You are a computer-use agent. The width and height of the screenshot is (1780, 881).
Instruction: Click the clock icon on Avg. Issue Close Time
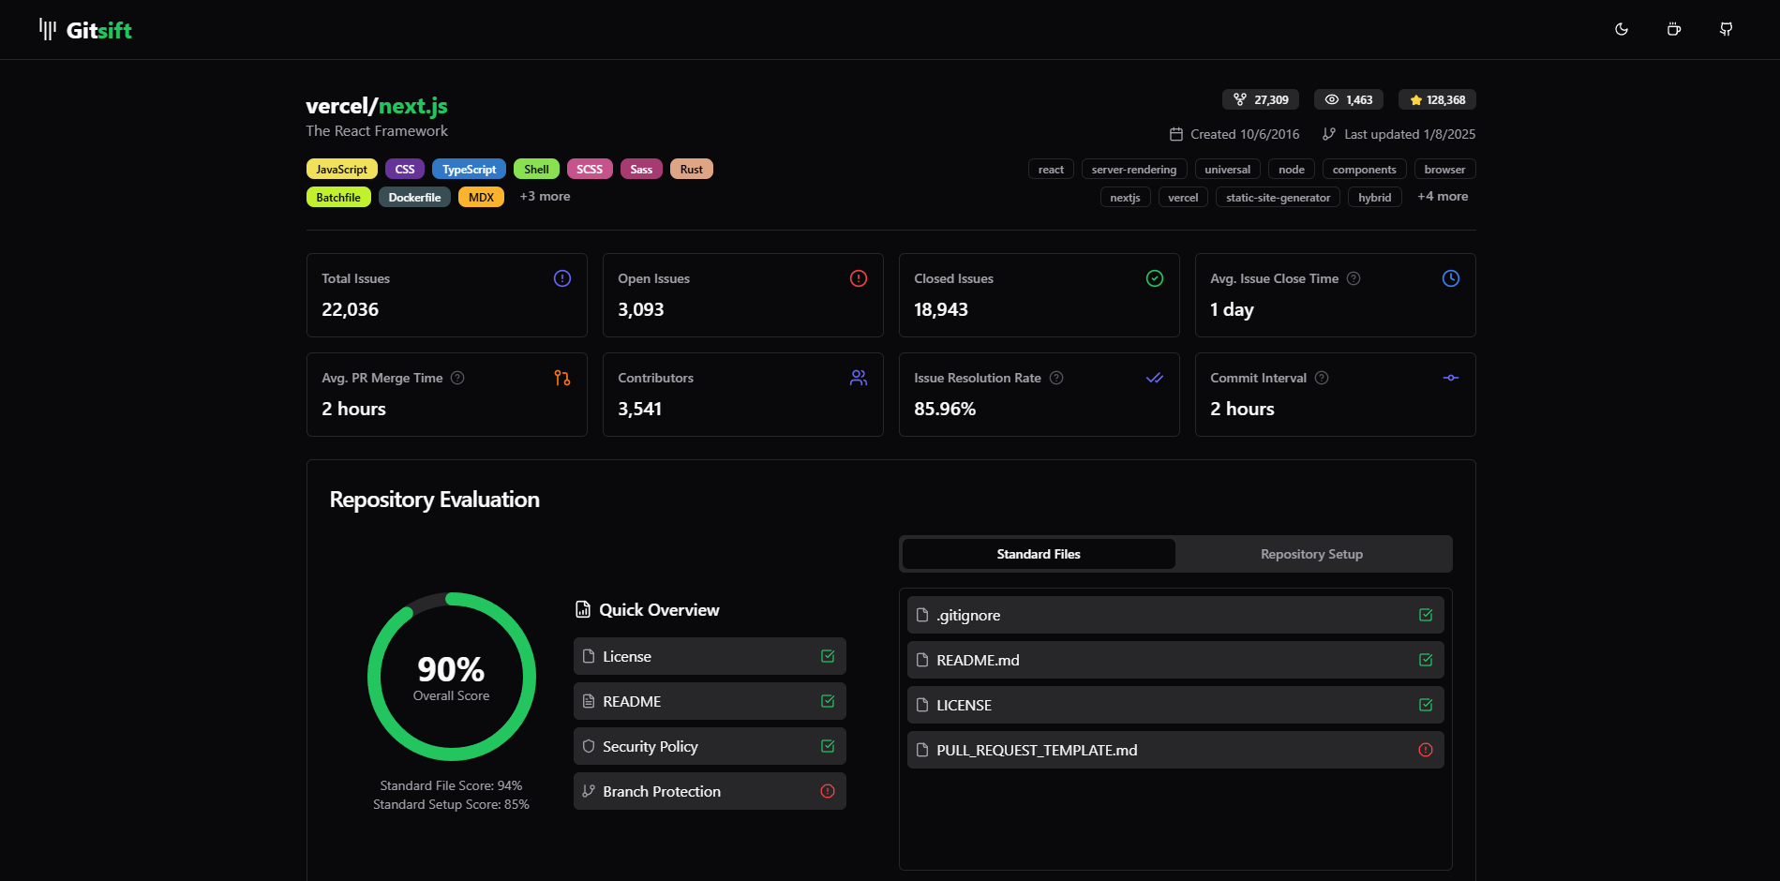point(1451,278)
